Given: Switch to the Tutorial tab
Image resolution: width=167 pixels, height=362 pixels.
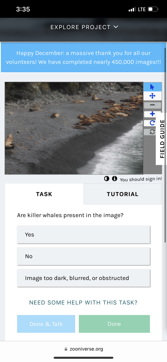Looking at the screenshot, I should pyautogui.click(x=123, y=194).
